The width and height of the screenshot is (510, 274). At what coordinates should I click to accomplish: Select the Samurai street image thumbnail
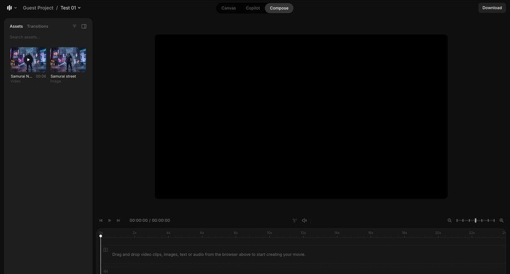pos(69,60)
